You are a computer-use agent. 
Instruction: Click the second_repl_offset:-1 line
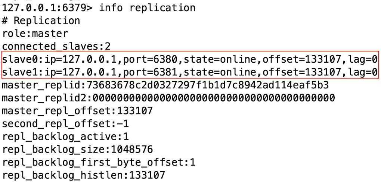[65, 124]
